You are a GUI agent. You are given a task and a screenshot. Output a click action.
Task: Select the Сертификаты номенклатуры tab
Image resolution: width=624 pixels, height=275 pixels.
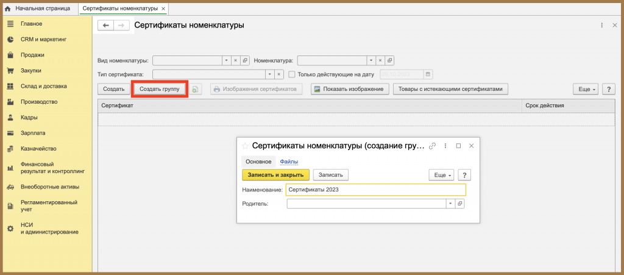(x=120, y=9)
